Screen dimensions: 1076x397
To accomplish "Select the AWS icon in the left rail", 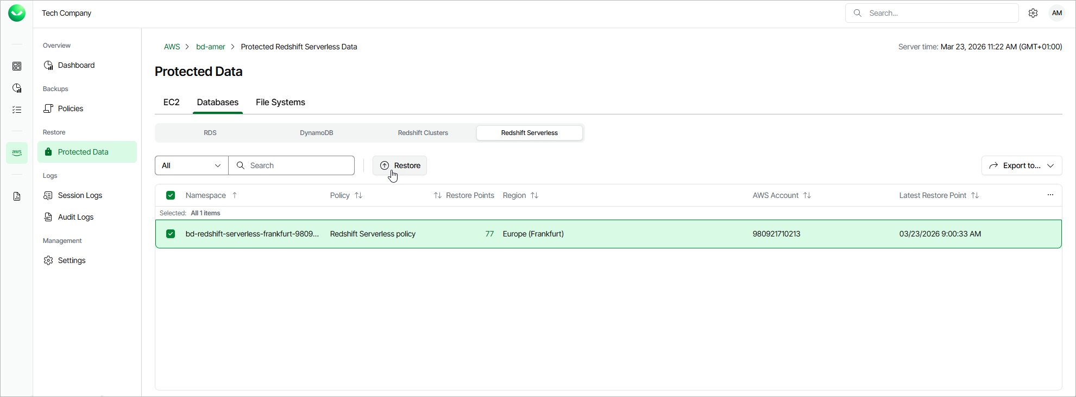I will click(x=17, y=152).
